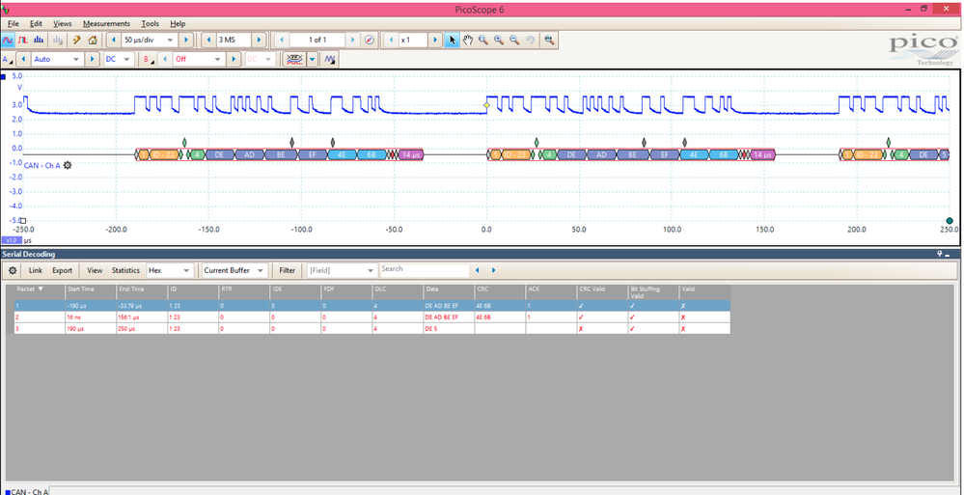Screen dimensions: 964x495
Task: Open the 50 µs/div timebase dropdown
Action: (170, 40)
